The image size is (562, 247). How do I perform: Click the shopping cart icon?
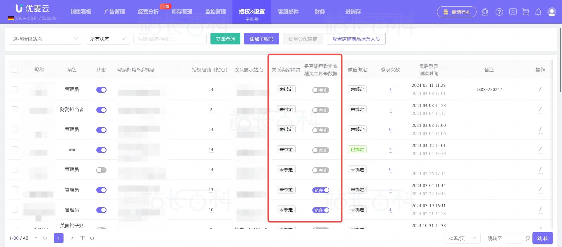[526, 12]
